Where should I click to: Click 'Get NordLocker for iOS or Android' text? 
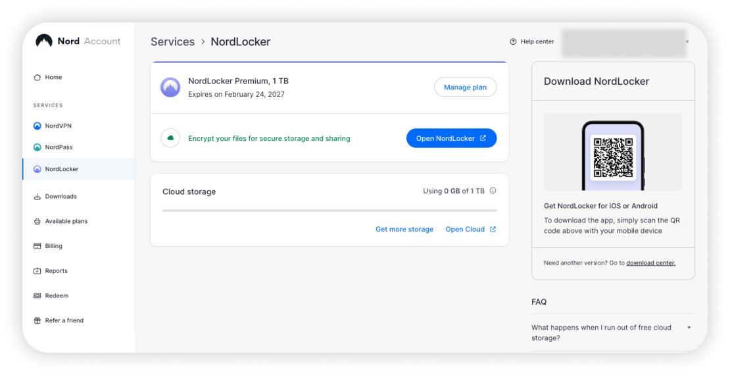tap(600, 206)
